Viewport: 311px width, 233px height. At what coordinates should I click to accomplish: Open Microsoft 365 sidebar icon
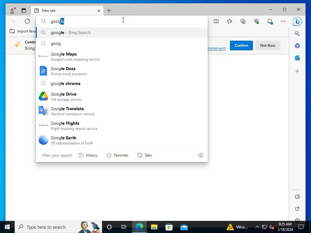pos(297,46)
